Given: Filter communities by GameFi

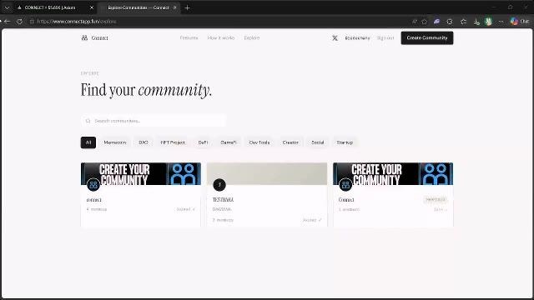Looking at the screenshot, I should [x=229, y=142].
